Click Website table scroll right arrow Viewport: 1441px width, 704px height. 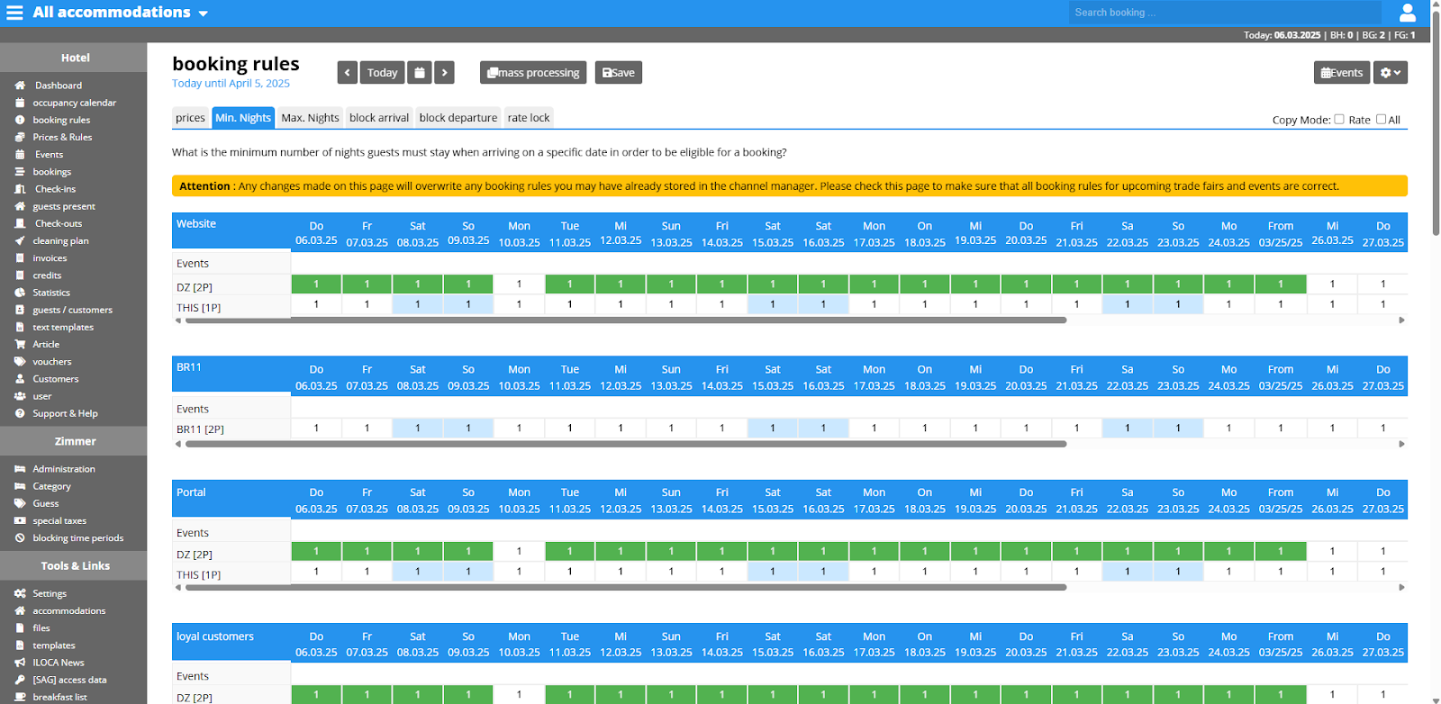click(1401, 320)
